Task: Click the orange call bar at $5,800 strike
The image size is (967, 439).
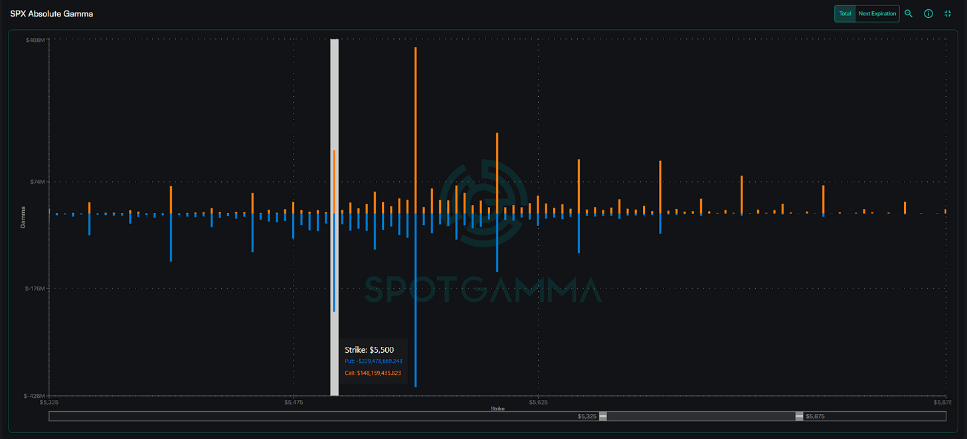Action: 823,199
